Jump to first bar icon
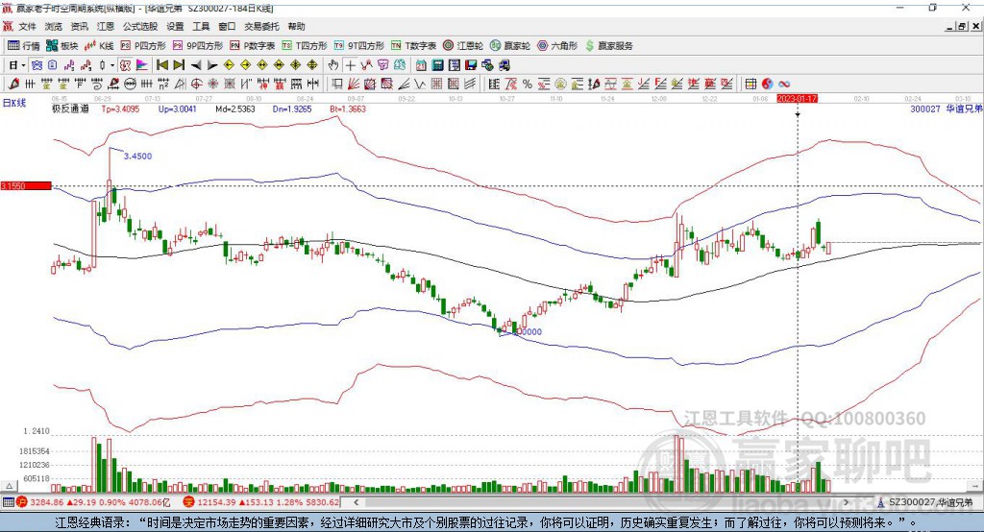Image resolution: width=984 pixels, height=532 pixels. coord(161,65)
